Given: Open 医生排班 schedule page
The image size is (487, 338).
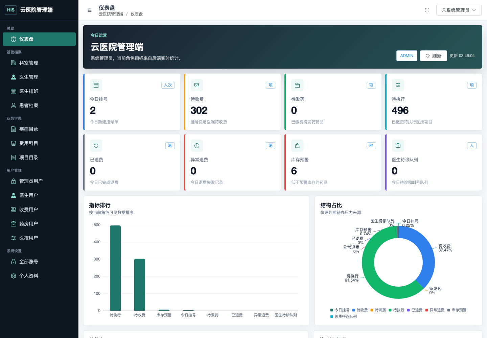Looking at the screenshot, I should tap(39, 91).
